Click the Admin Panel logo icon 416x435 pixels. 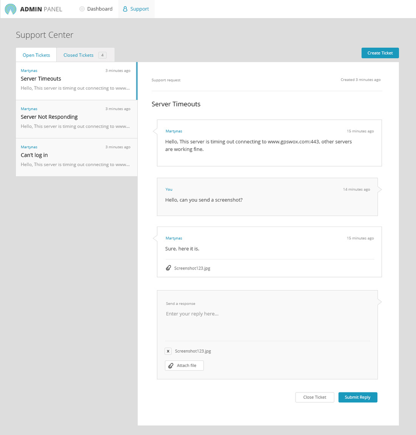click(x=11, y=9)
